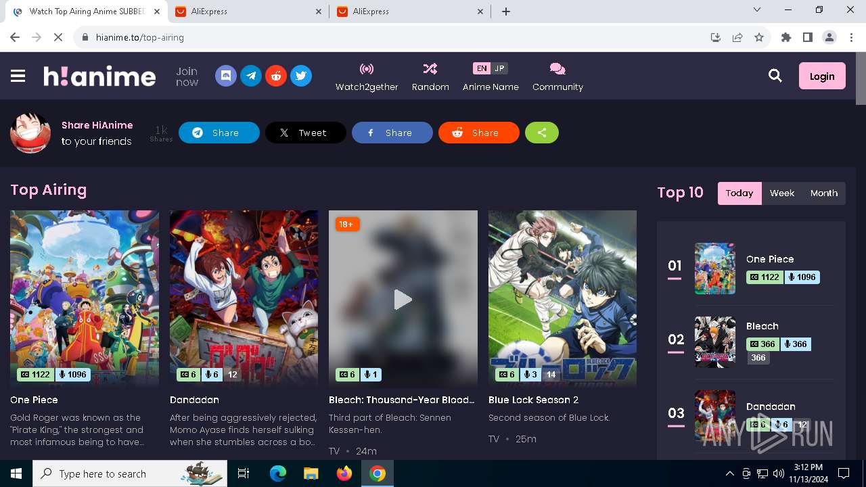Open the One Piece title link under poster
The image size is (866, 487).
click(34, 400)
